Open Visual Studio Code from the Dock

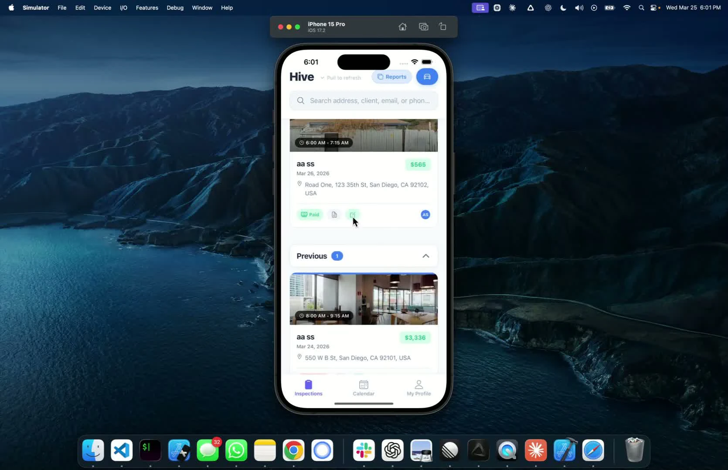point(122,450)
